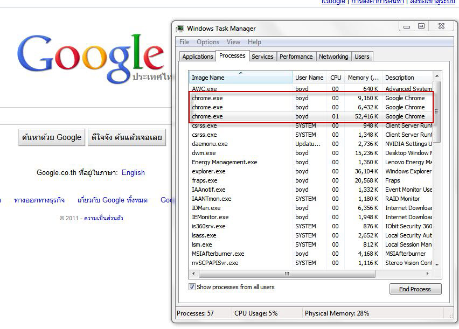Select the Energy Management.exe process
The width and height of the screenshot is (459, 329).
click(311, 162)
